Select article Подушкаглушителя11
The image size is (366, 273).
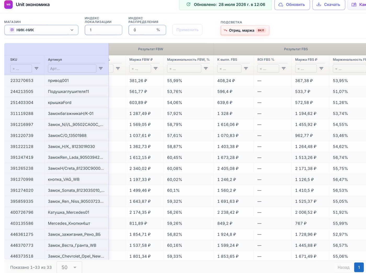[x=68, y=92]
